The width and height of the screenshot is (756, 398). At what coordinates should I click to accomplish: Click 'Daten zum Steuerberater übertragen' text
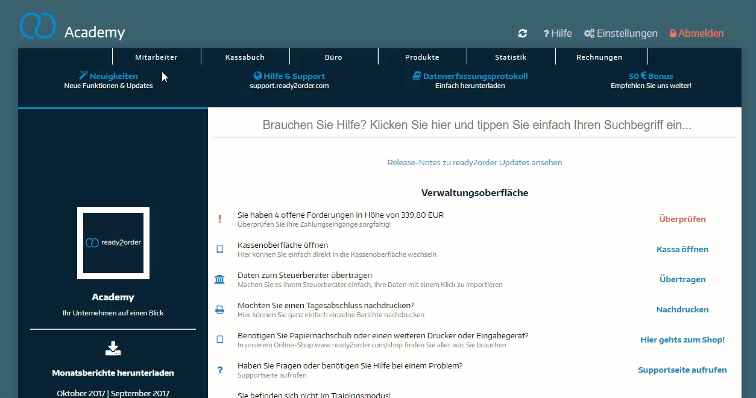click(x=305, y=275)
